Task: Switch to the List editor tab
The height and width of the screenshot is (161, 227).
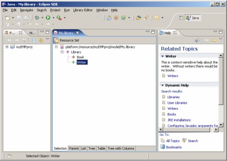Action: 84,148
